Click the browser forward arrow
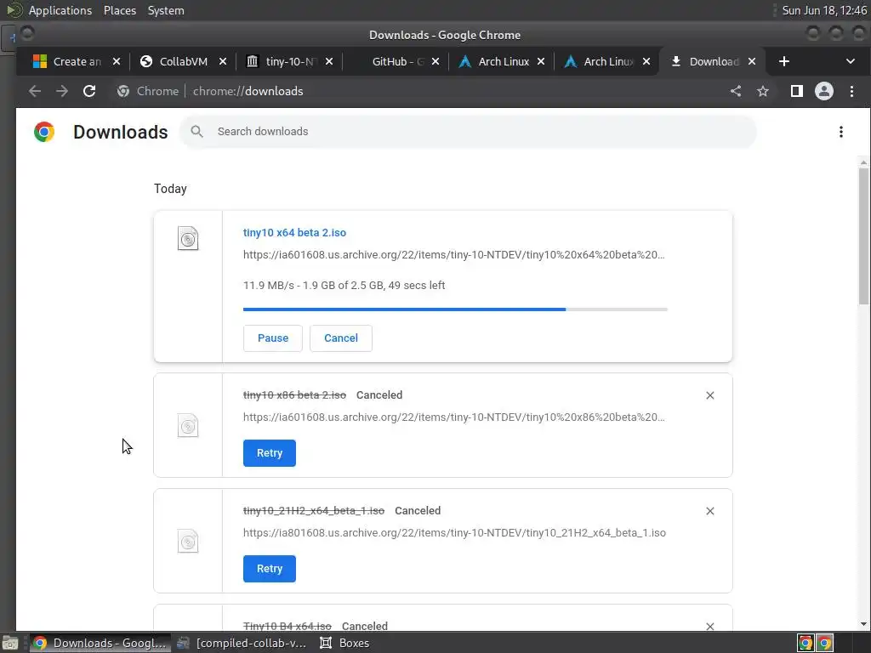The width and height of the screenshot is (871, 653). coord(61,91)
